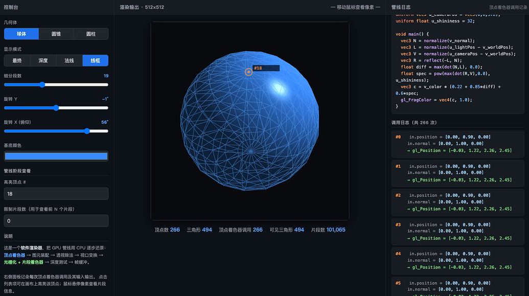Click the 三角形 494 statistic

click(199, 230)
